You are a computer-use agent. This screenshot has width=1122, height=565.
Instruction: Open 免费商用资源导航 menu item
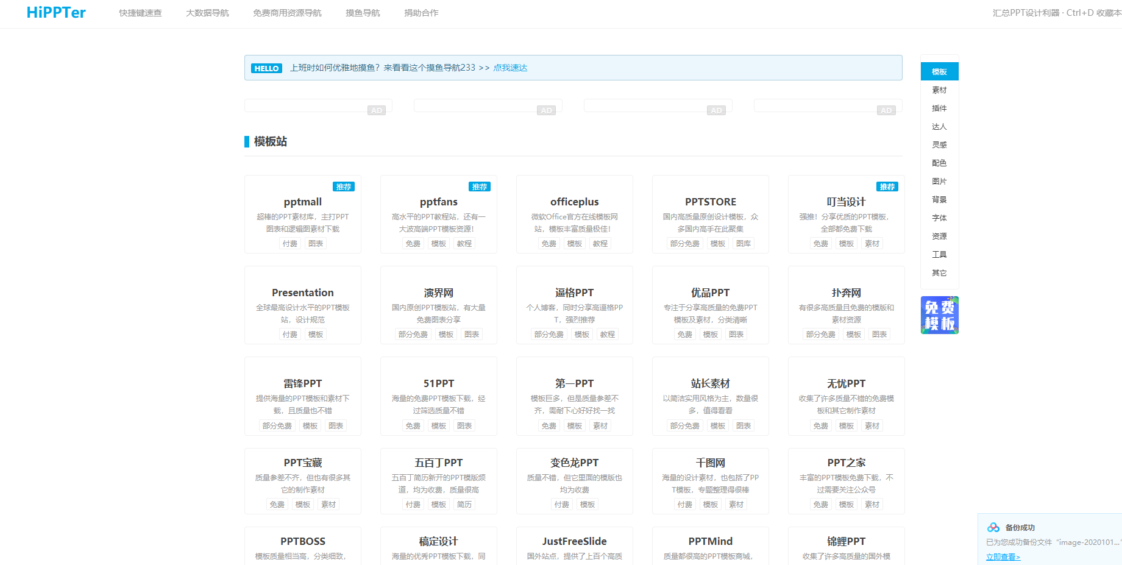coord(287,13)
